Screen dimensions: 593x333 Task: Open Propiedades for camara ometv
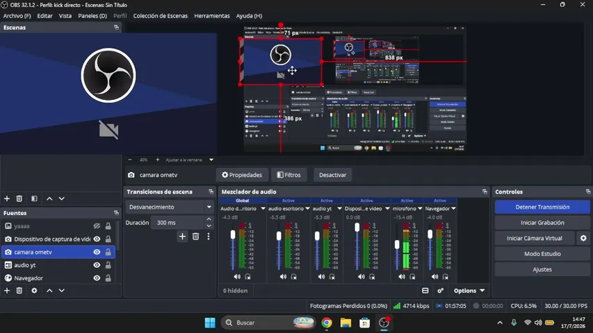[x=242, y=175]
